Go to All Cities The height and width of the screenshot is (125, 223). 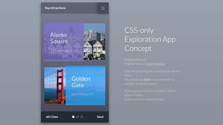coord(52,117)
